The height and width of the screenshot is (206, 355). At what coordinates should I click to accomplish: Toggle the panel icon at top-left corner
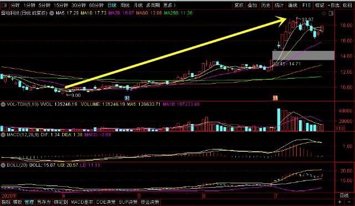pyautogui.click(x=4, y=5)
